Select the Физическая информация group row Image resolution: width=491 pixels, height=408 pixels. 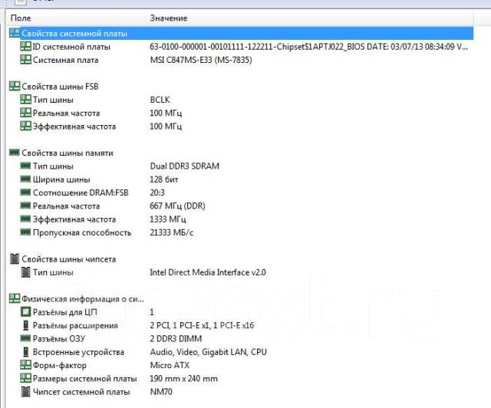[241, 299]
